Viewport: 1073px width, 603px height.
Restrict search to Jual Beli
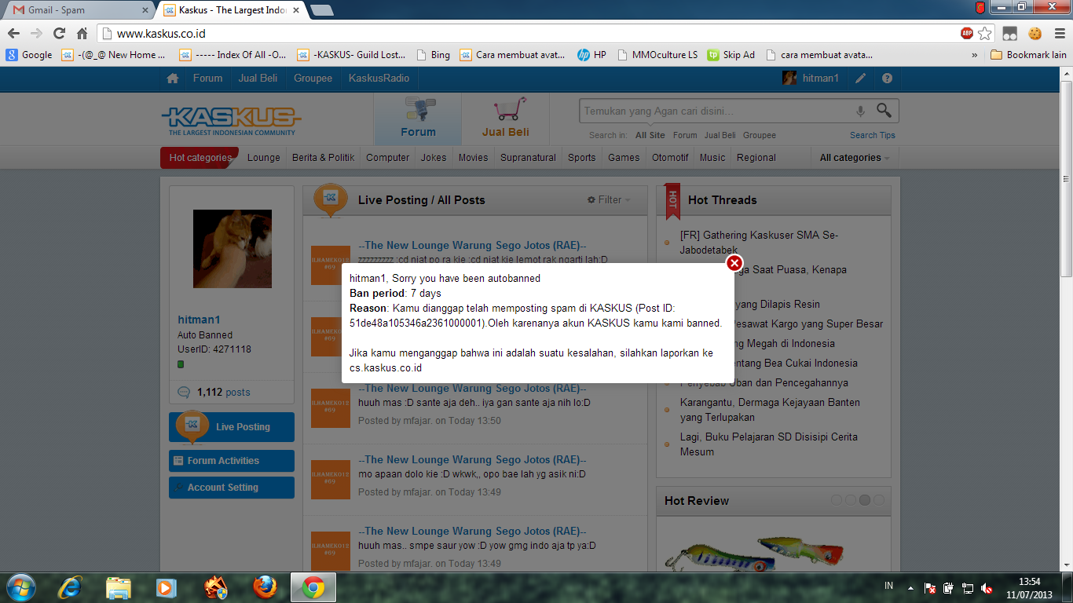[720, 135]
